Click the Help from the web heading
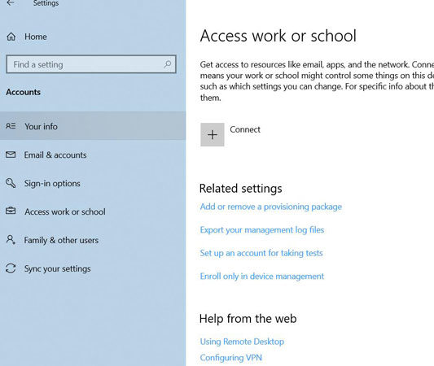The width and height of the screenshot is (434, 366). pyautogui.click(x=248, y=319)
